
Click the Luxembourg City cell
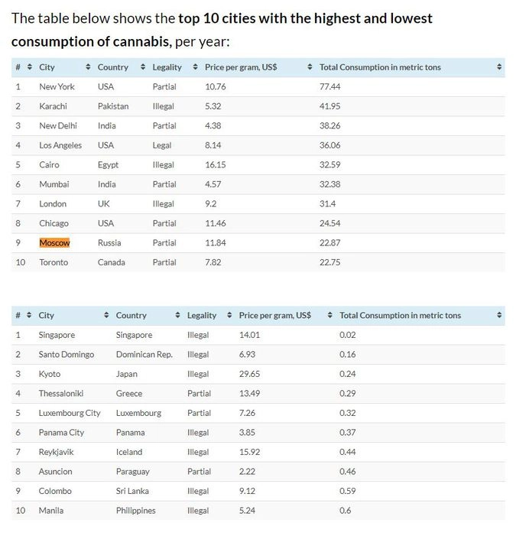pos(70,413)
